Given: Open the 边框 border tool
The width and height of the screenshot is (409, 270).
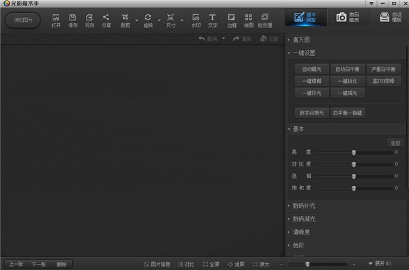Looking at the screenshot, I should (232, 21).
